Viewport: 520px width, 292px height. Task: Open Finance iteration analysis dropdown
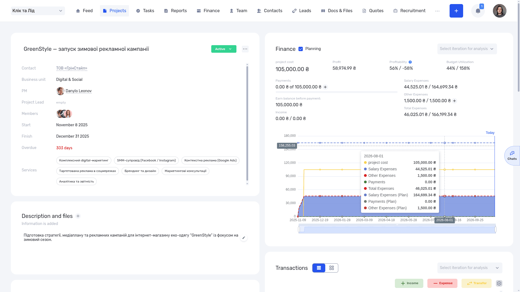coord(467,49)
